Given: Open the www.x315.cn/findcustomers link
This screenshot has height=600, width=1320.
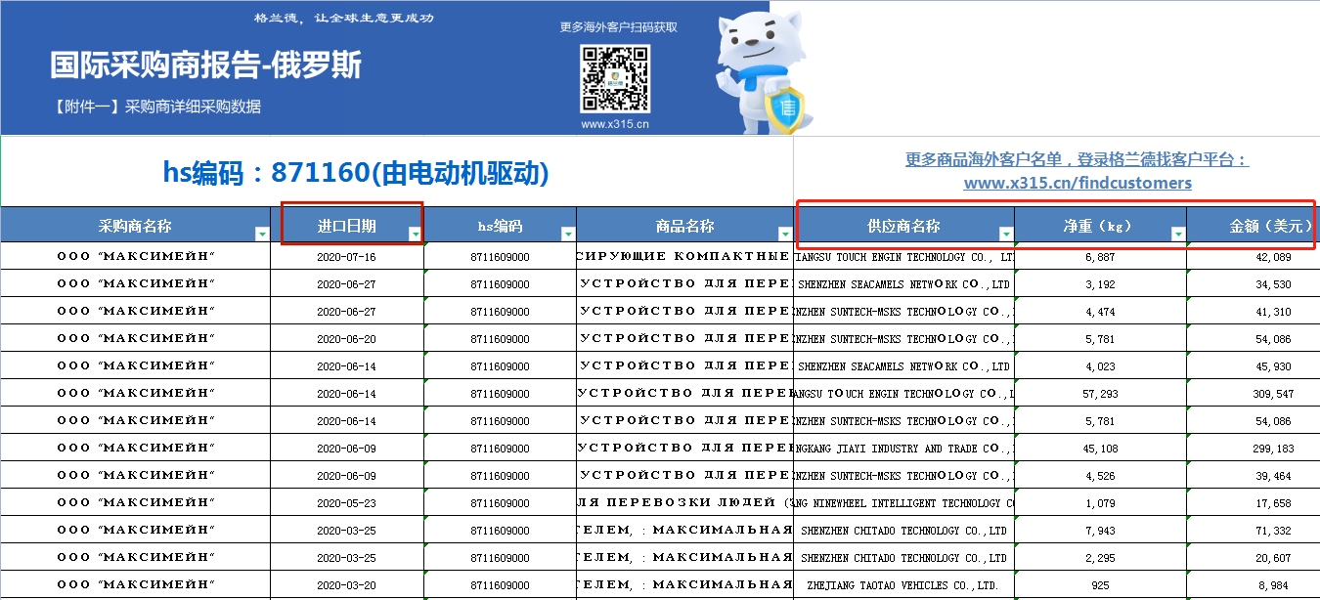Looking at the screenshot, I should (x=1078, y=183).
